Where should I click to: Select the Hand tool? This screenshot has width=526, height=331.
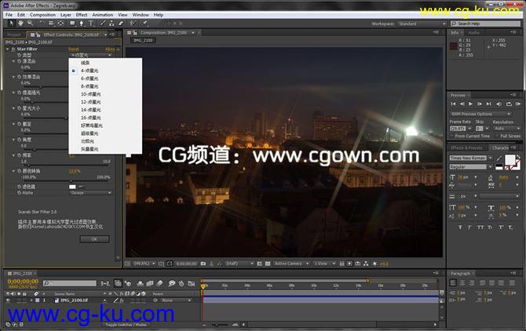point(20,23)
